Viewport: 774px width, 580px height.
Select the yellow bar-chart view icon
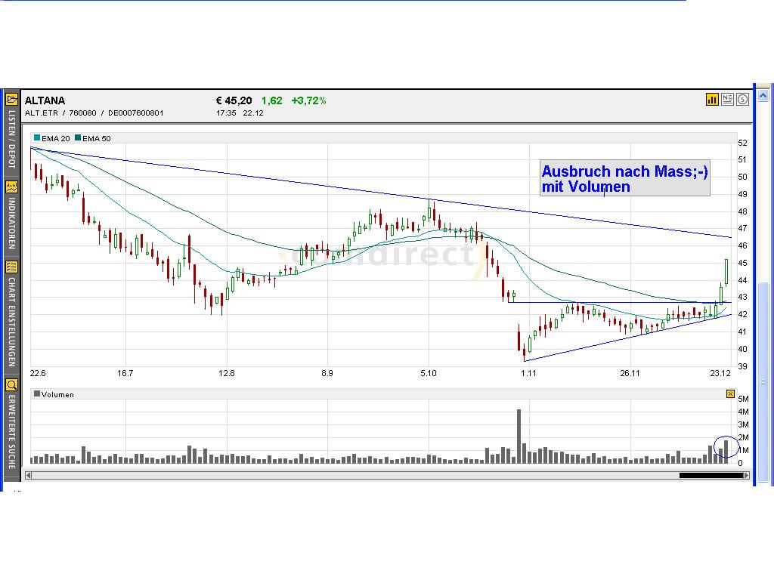pyautogui.click(x=712, y=100)
